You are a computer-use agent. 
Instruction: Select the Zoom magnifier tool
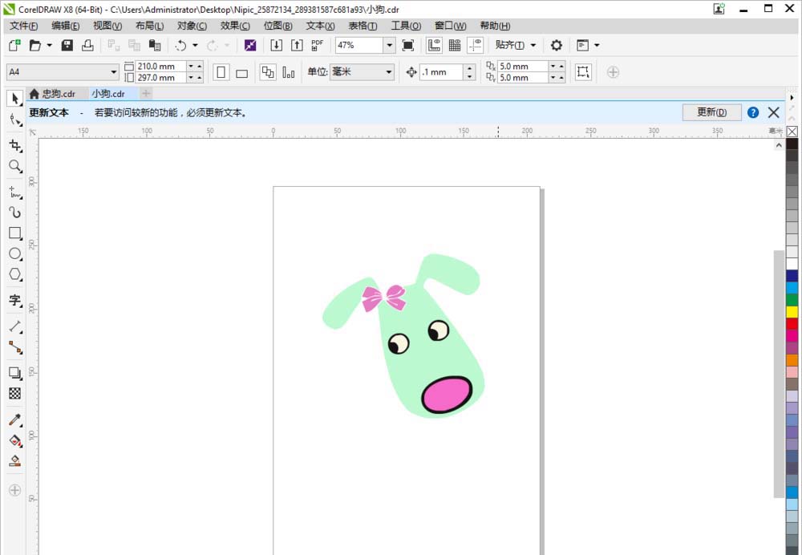(15, 166)
